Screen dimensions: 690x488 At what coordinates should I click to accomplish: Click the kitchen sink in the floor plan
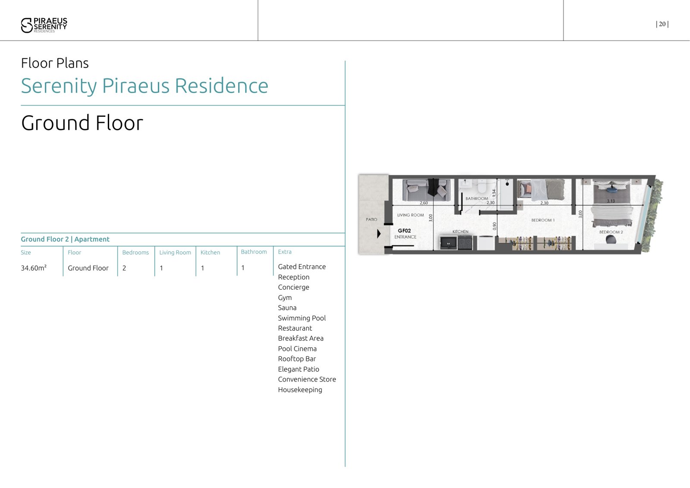pos(448,243)
